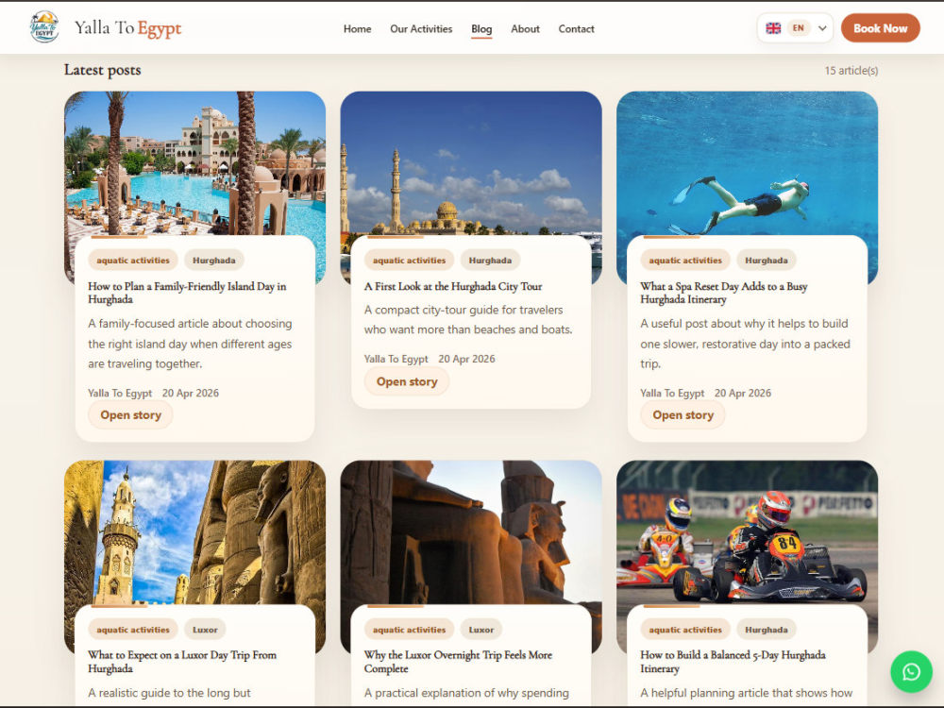The width and height of the screenshot is (944, 708).
Task: Open story for Family-Friendly Island Day post
Action: 130,415
